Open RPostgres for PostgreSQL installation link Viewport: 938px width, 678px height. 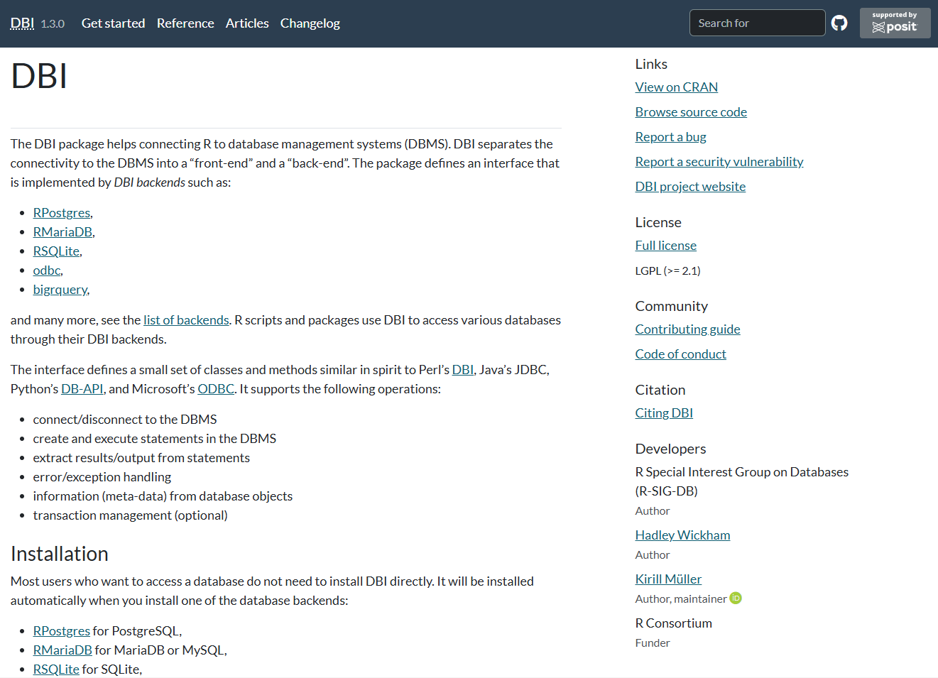point(62,631)
